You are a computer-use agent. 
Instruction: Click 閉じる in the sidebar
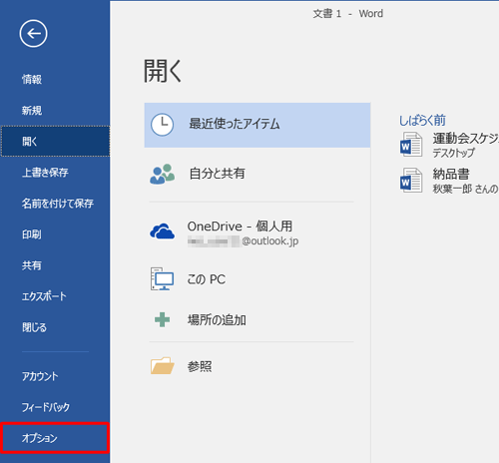[55, 327]
